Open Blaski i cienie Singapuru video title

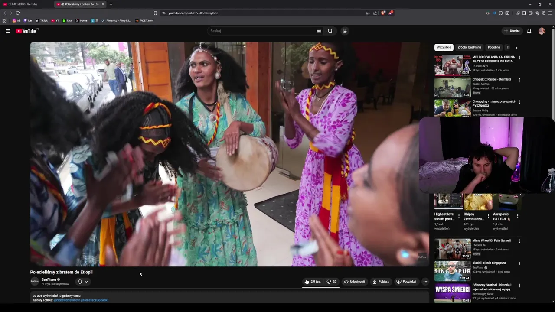tap(489, 263)
